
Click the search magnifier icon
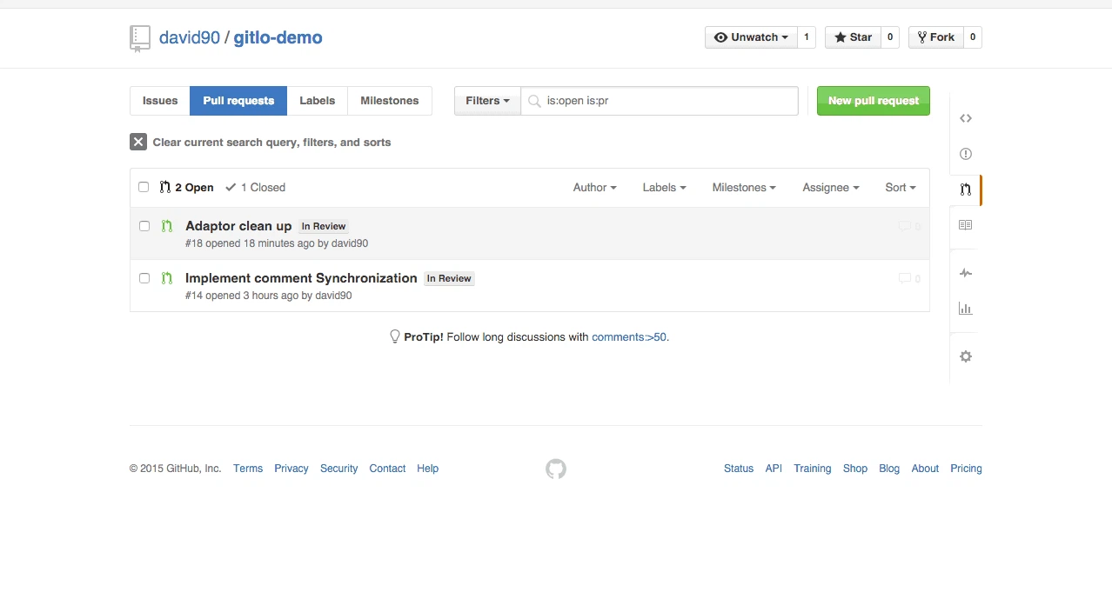tap(534, 101)
